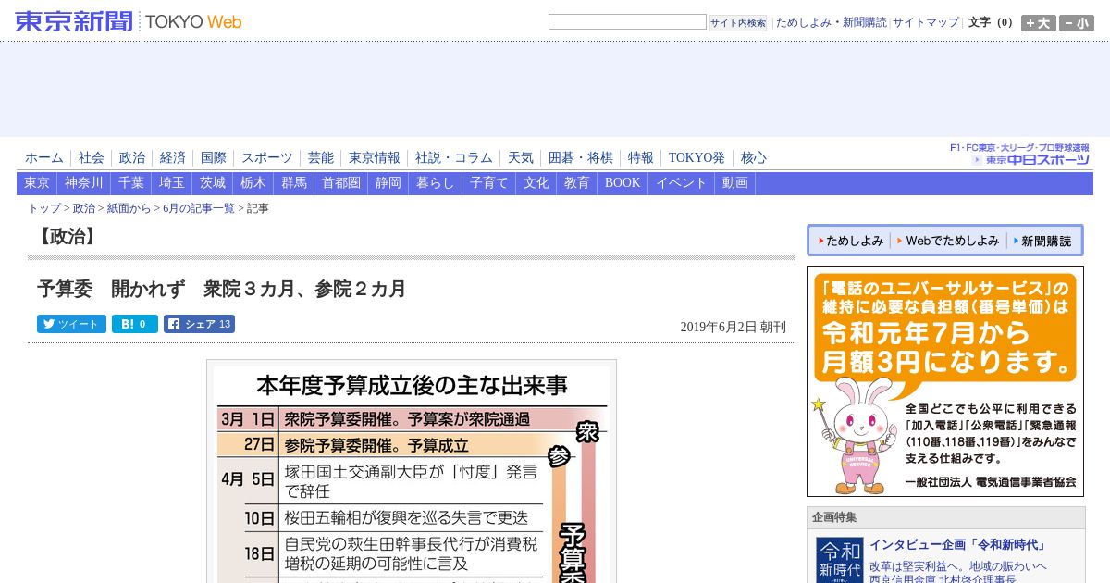The image size is (1110, 583).
Task: Select the 神奈川 regional tab
Action: pyautogui.click(x=84, y=183)
